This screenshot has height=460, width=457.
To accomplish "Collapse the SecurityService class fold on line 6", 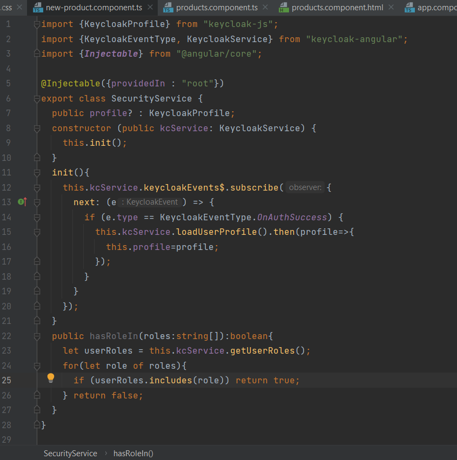I will pyautogui.click(x=37, y=98).
